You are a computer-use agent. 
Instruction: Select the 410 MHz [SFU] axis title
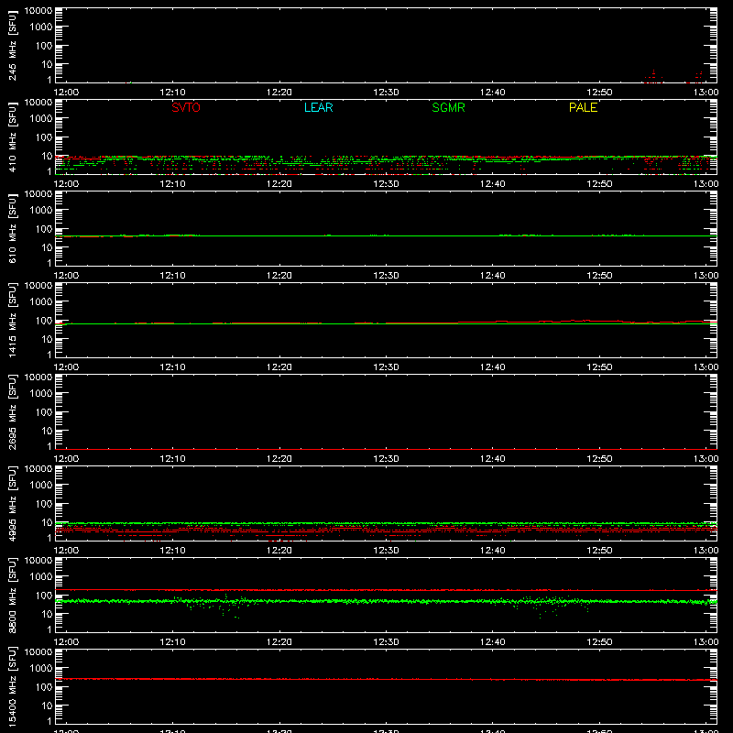(13, 137)
